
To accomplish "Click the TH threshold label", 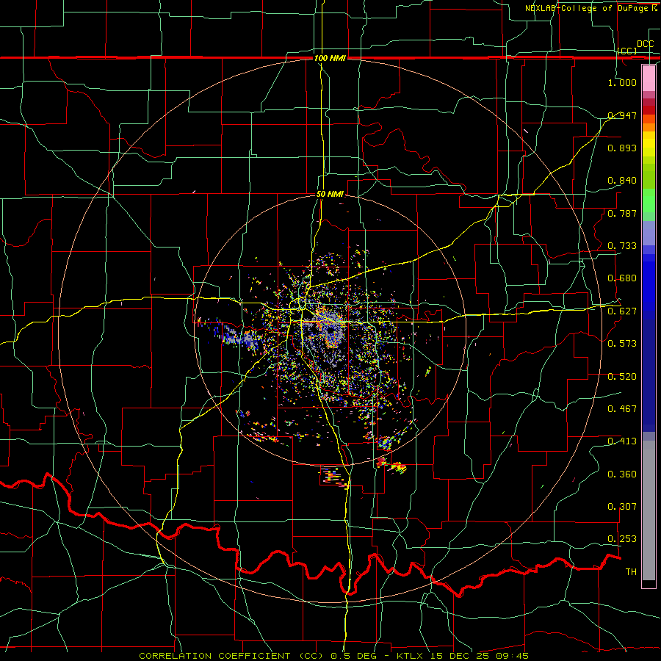I will (x=631, y=572).
